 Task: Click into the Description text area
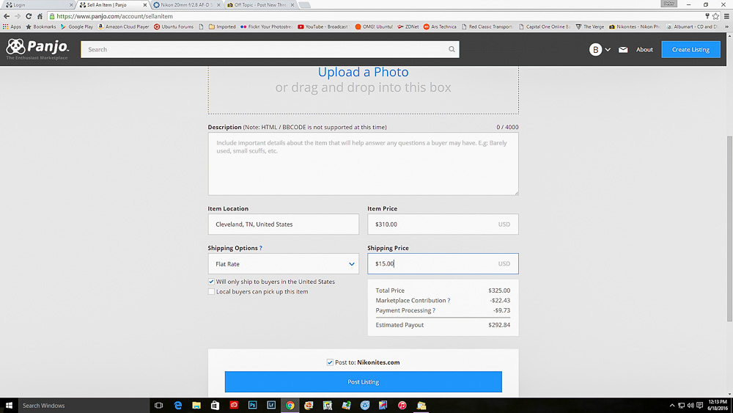coord(363,164)
